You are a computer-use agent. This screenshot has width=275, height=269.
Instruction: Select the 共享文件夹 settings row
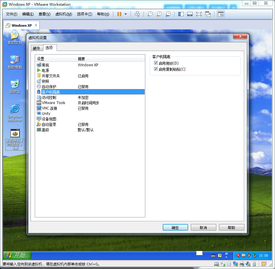pos(90,76)
